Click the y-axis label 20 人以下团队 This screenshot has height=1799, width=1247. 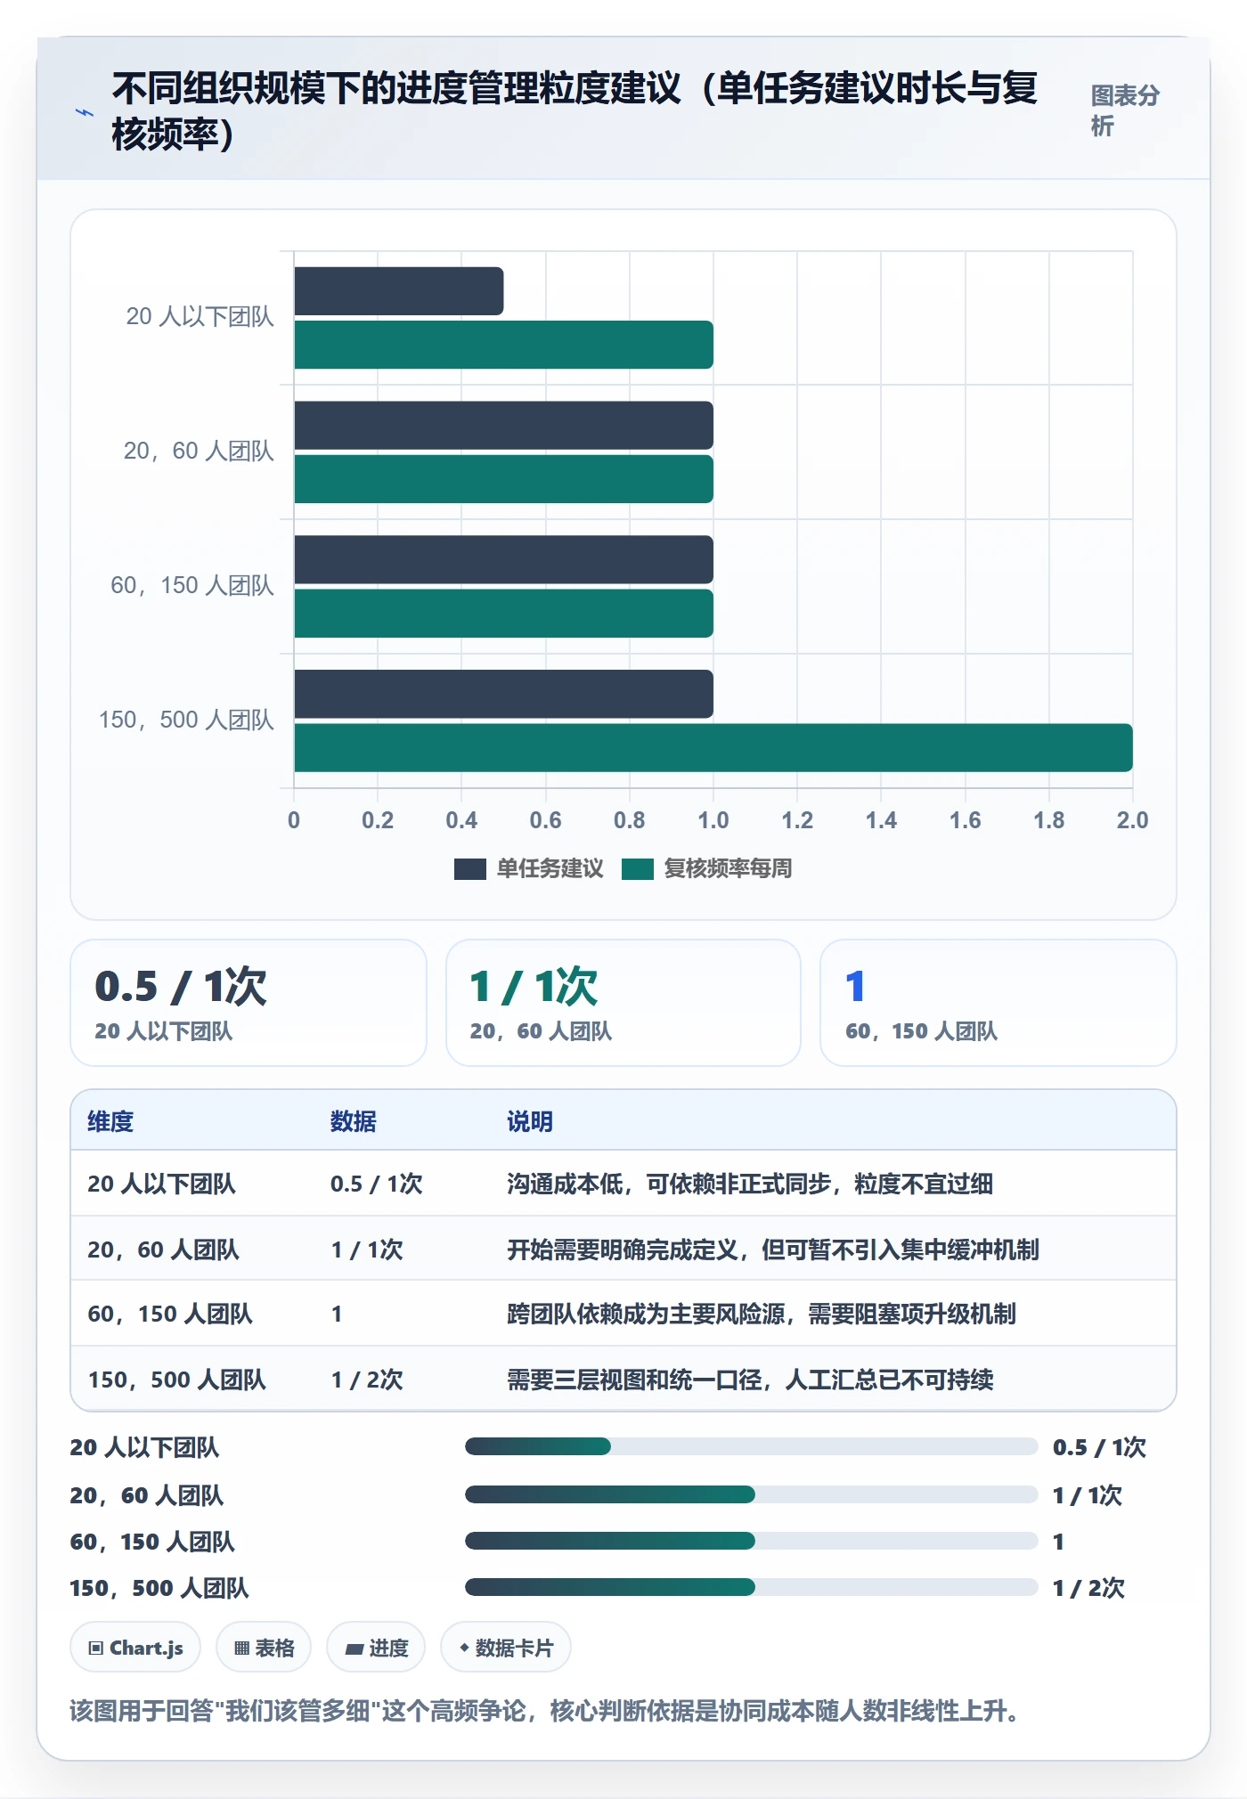pyautogui.click(x=200, y=316)
